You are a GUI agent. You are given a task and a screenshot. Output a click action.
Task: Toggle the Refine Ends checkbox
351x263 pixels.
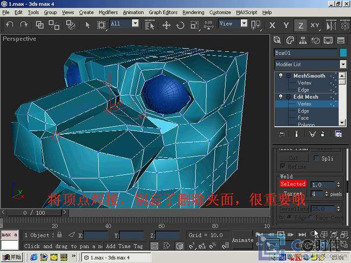(x=283, y=166)
